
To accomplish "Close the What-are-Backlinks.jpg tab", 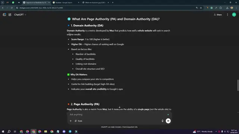I will (108, 3).
